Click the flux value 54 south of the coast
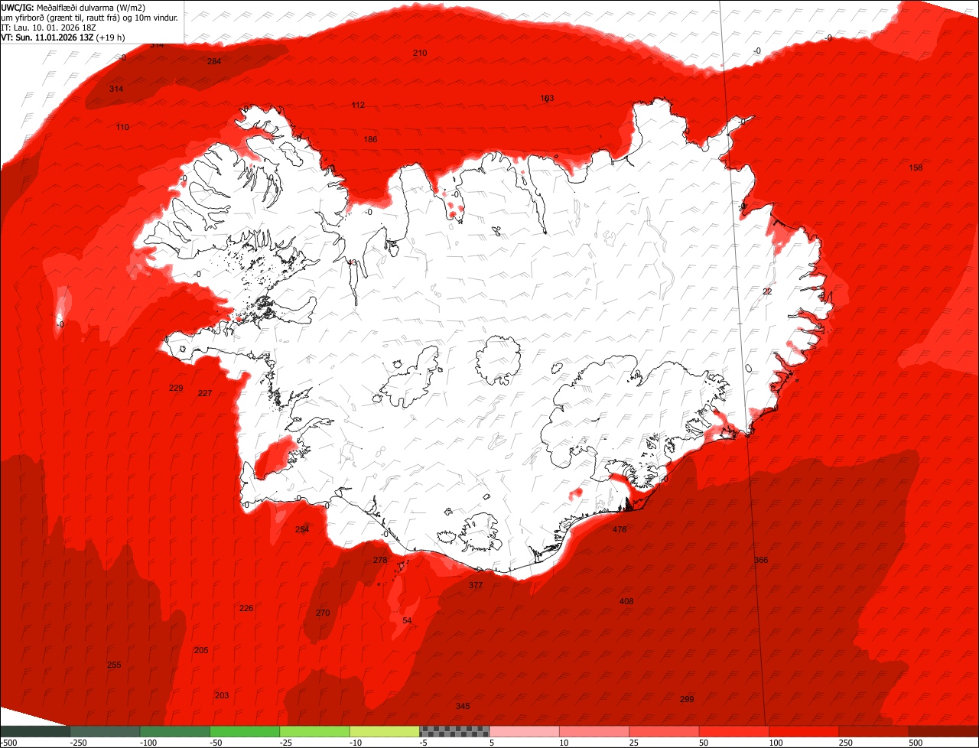The image size is (979, 748). click(x=407, y=620)
